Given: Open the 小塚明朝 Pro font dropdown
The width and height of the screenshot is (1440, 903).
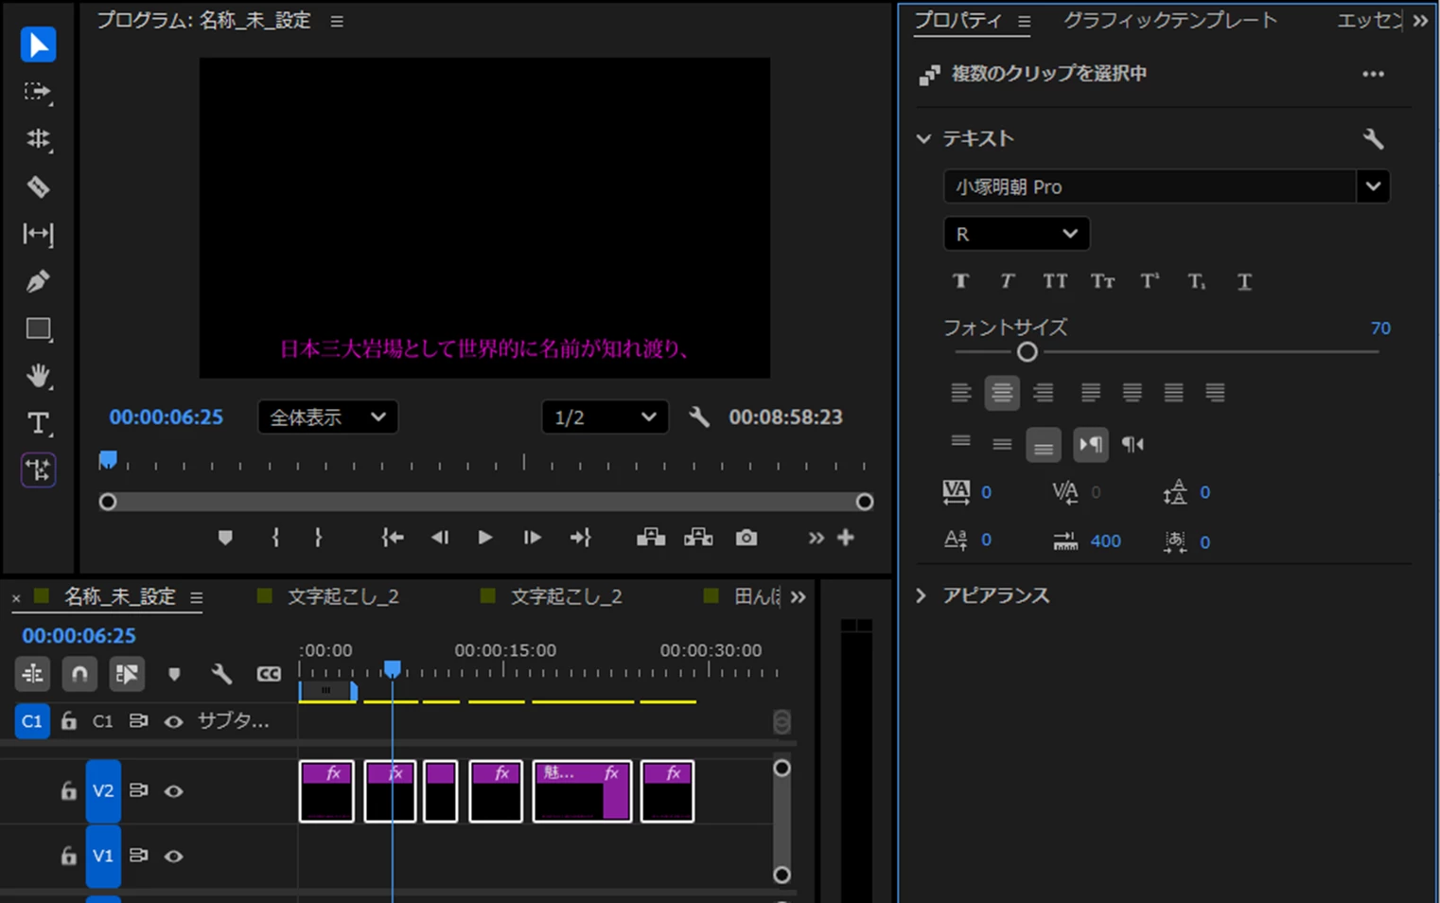Looking at the screenshot, I should click(x=1373, y=186).
